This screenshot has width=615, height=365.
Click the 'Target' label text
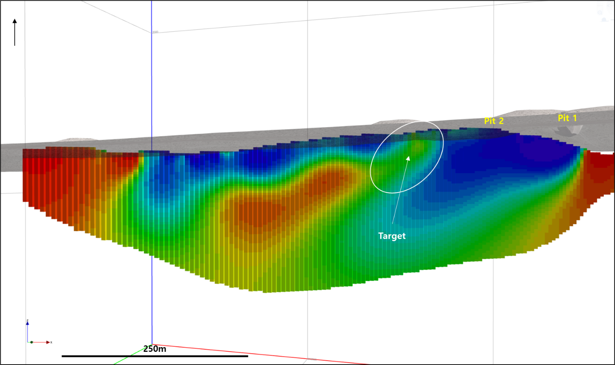392,236
